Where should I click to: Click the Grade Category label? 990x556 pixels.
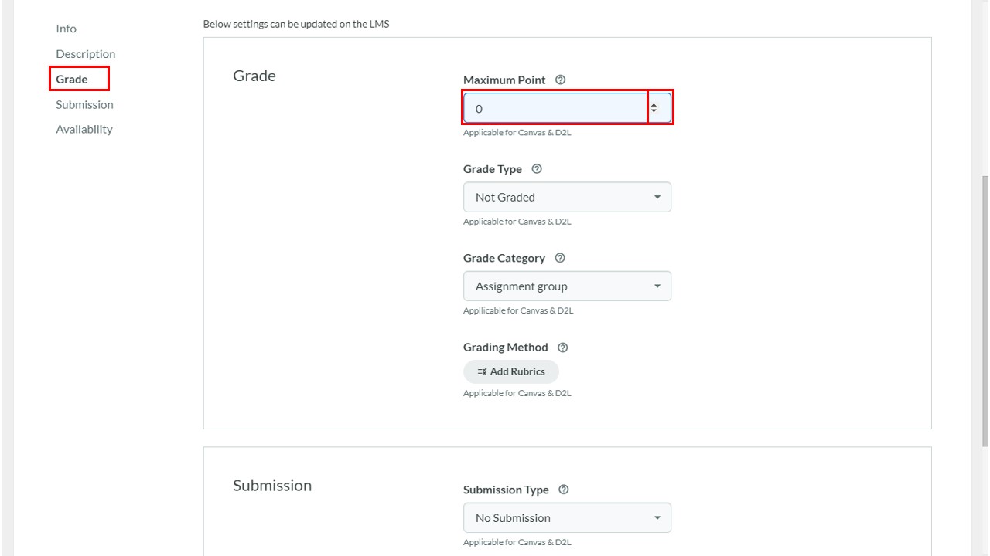(504, 258)
